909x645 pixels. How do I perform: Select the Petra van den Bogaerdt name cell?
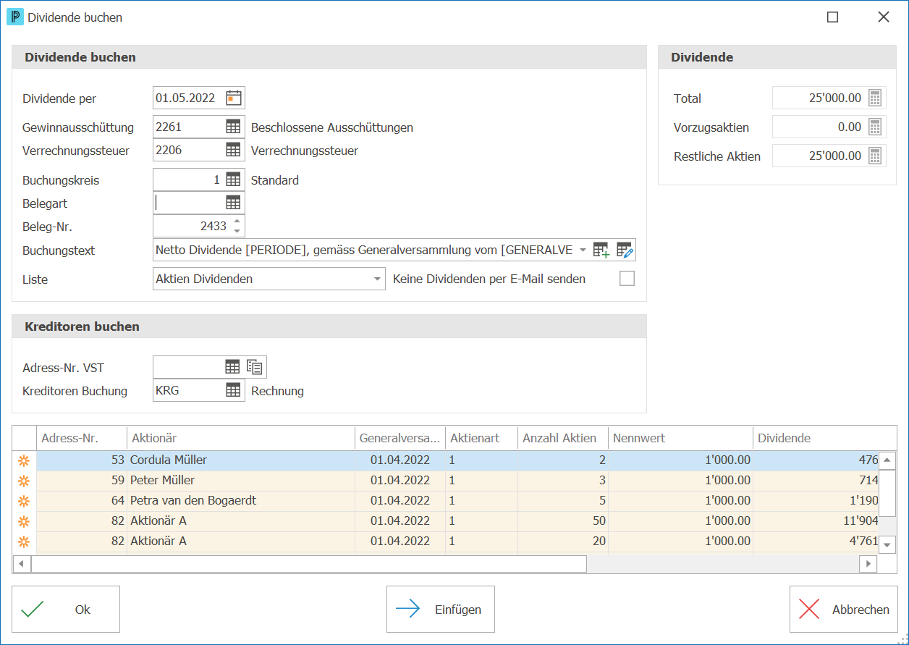(x=241, y=501)
